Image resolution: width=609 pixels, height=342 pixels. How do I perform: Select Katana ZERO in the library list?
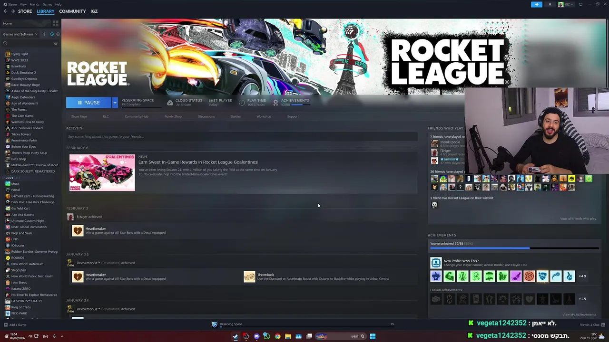[21, 289]
